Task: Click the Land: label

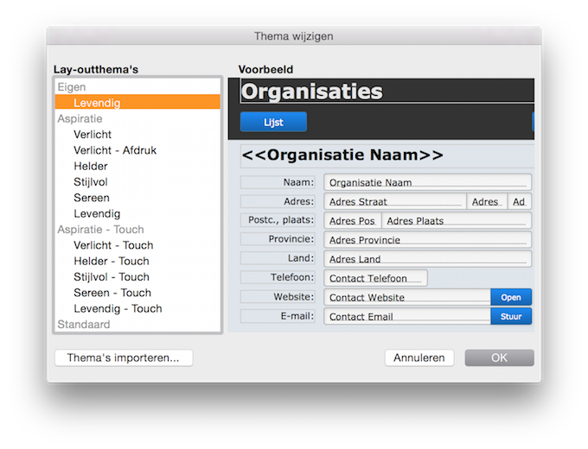Action: click(278, 258)
